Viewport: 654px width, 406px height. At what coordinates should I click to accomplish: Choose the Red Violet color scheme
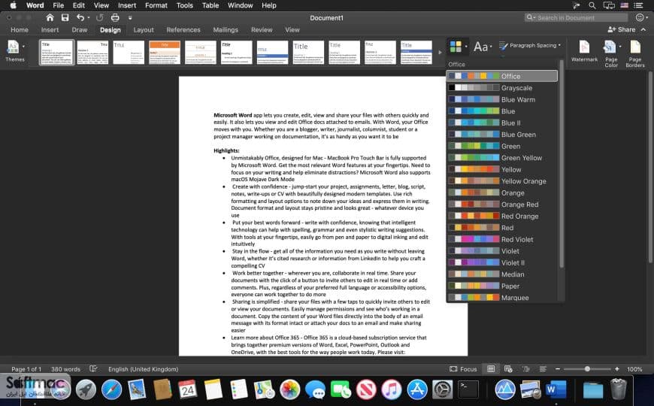click(x=502, y=239)
